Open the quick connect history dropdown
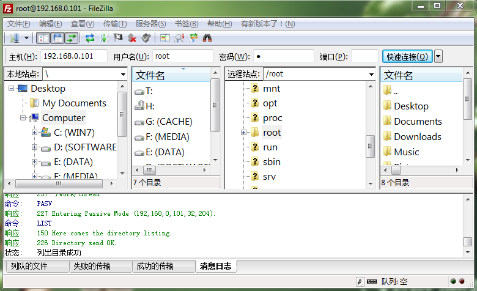This screenshot has width=477, height=291. (438, 56)
